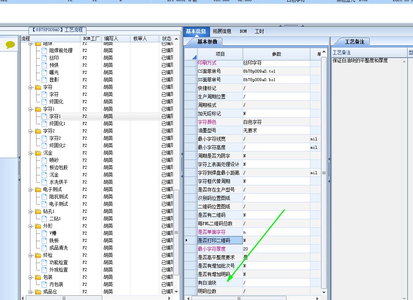The image size is (413, 300).
Task: Open the 工时 tab
Action: [x=259, y=31]
